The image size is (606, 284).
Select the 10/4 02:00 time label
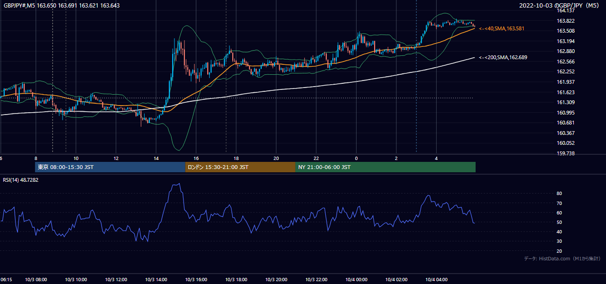point(397,280)
